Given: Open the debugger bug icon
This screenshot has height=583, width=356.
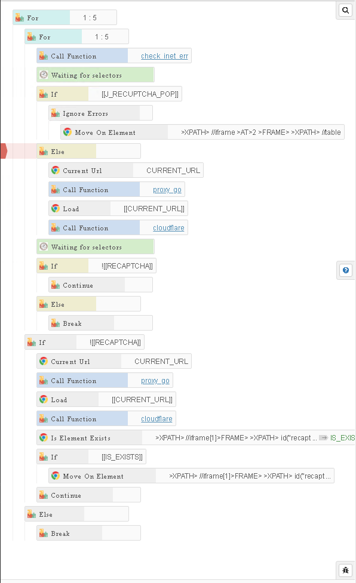Looking at the screenshot, I should point(345,570).
